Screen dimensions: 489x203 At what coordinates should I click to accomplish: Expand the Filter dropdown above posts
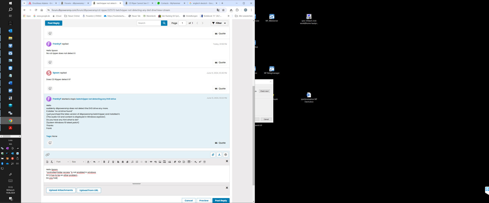tap(219, 23)
